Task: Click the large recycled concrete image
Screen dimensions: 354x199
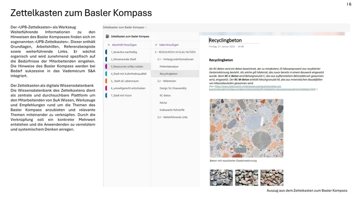Action: pos(246,128)
